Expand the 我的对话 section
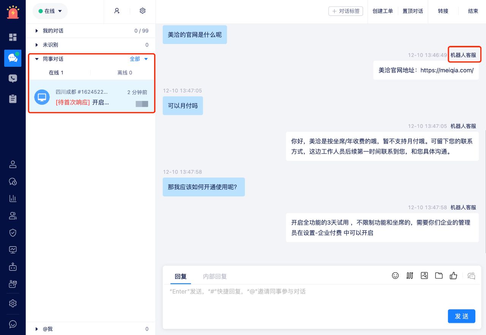 coord(92,31)
